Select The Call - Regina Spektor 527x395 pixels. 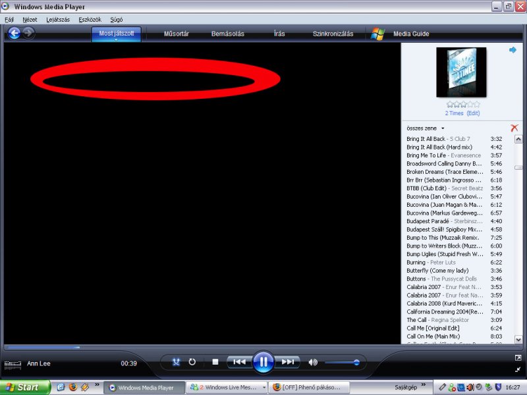454,320
